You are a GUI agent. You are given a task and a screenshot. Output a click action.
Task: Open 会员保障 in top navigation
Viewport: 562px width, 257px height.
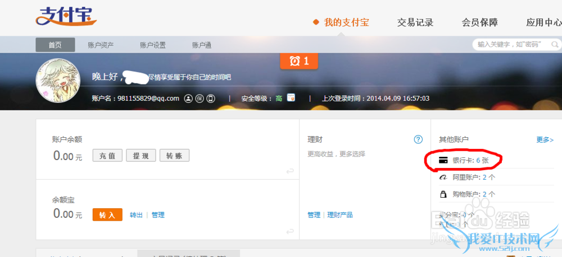pos(479,22)
